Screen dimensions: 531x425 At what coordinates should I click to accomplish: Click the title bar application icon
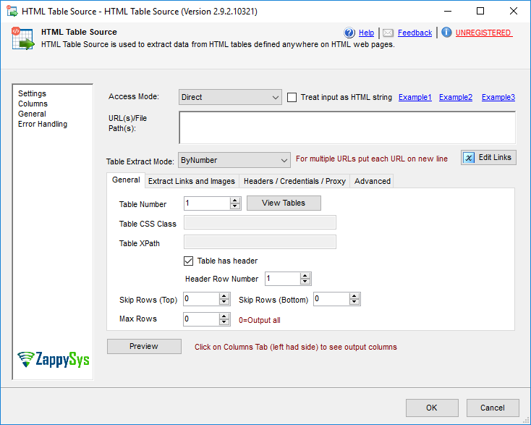click(x=12, y=11)
